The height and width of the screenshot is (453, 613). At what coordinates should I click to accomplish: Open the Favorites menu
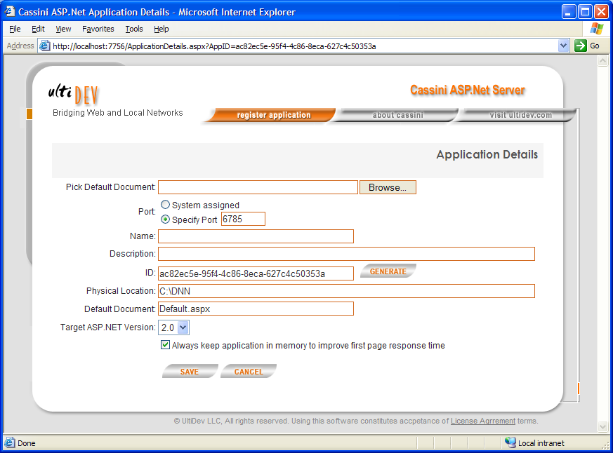[x=98, y=29]
